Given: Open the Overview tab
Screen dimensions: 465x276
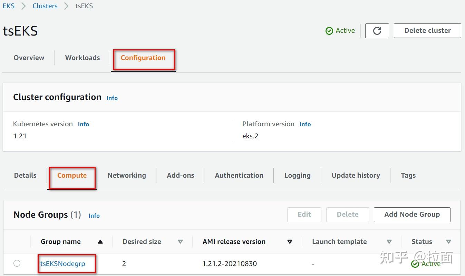Looking at the screenshot, I should tap(29, 58).
